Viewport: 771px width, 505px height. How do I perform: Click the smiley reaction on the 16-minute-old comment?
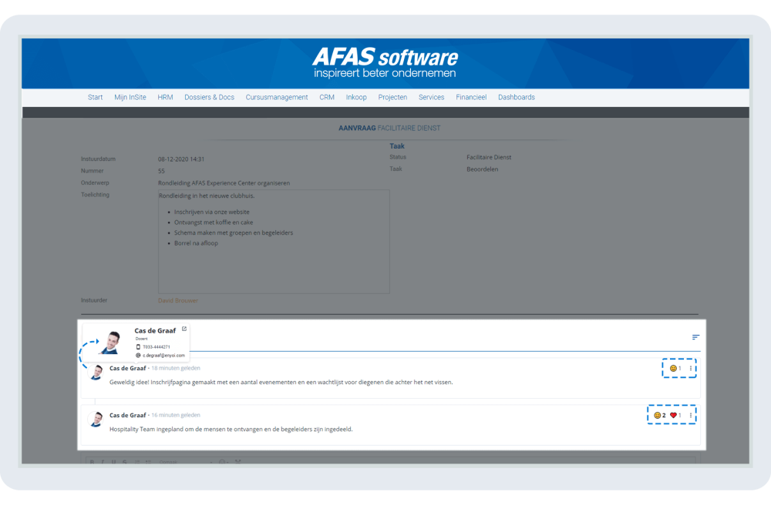click(658, 415)
